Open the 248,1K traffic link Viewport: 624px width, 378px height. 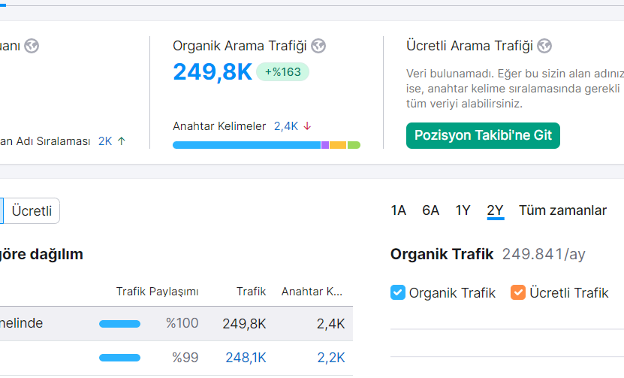(x=246, y=358)
